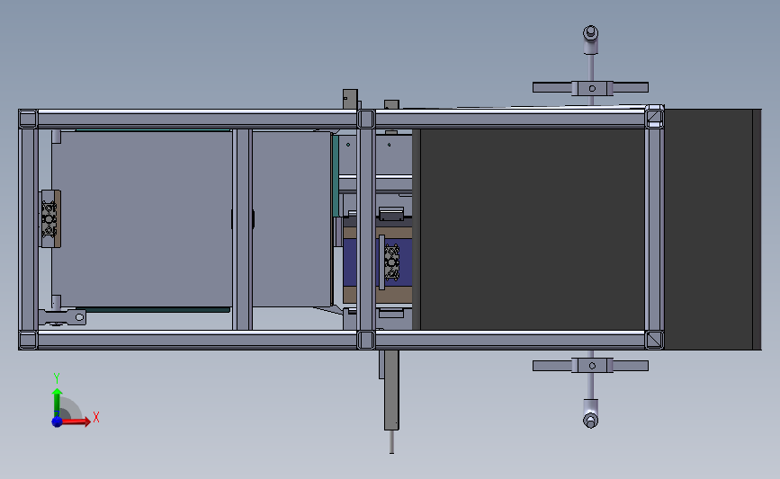Select the dark panel extending past the right frame end
Viewport: 780px width, 479px height.
tap(713, 229)
